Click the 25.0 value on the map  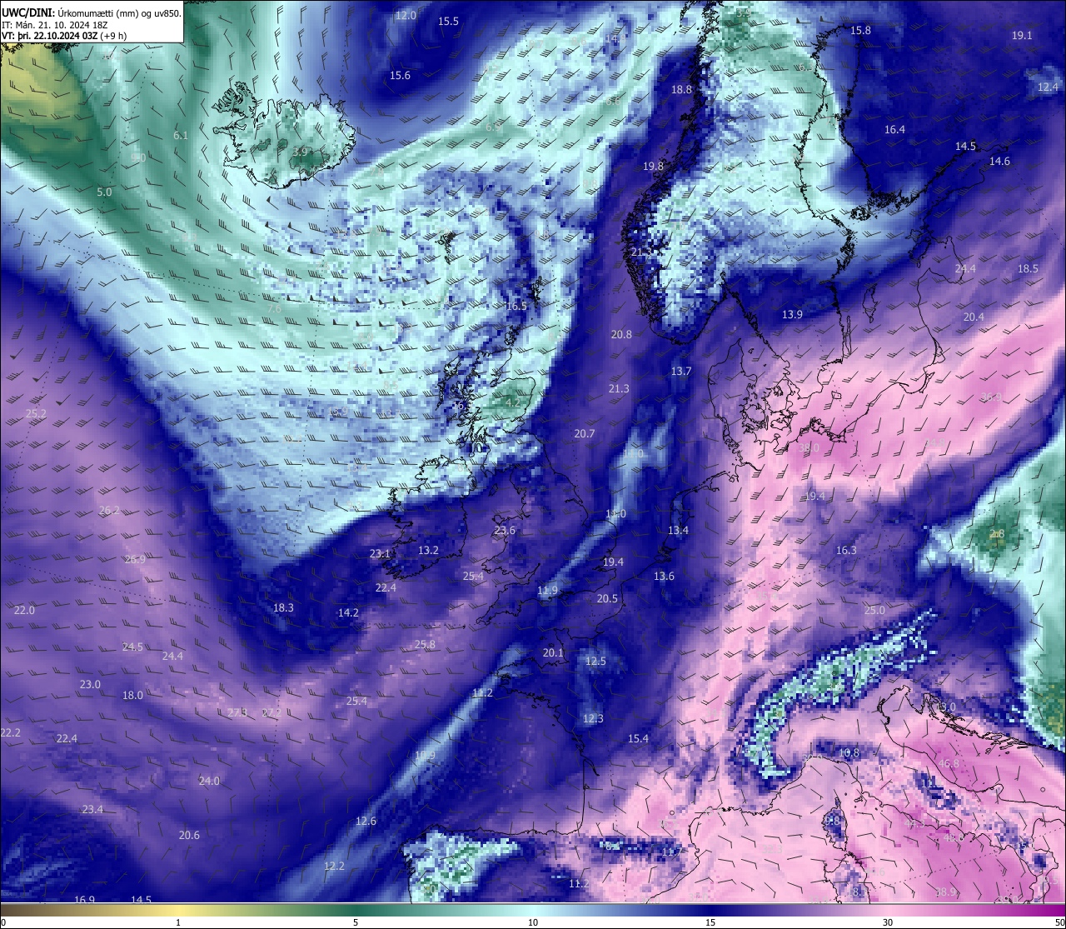pos(874,610)
